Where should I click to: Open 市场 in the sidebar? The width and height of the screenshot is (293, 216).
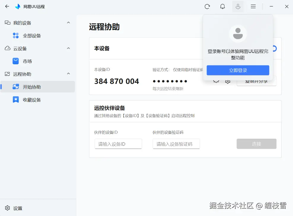pos(37,61)
